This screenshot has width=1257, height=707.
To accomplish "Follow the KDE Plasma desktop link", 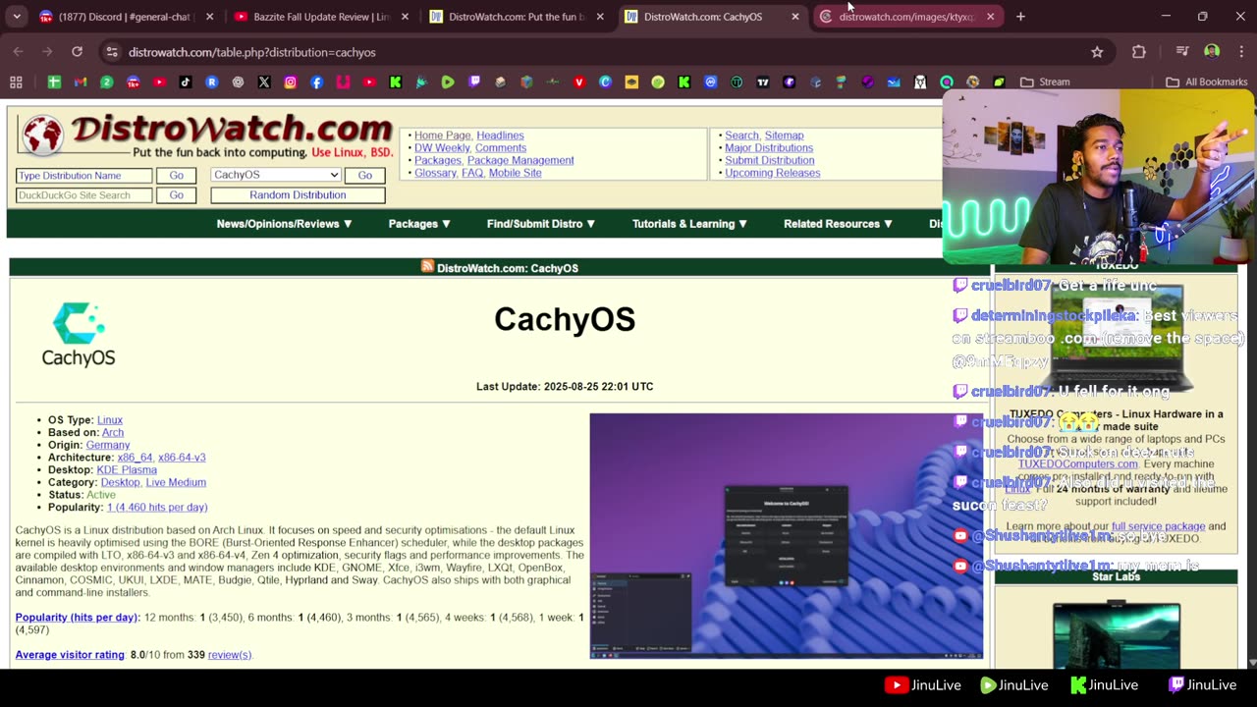I will tap(127, 469).
